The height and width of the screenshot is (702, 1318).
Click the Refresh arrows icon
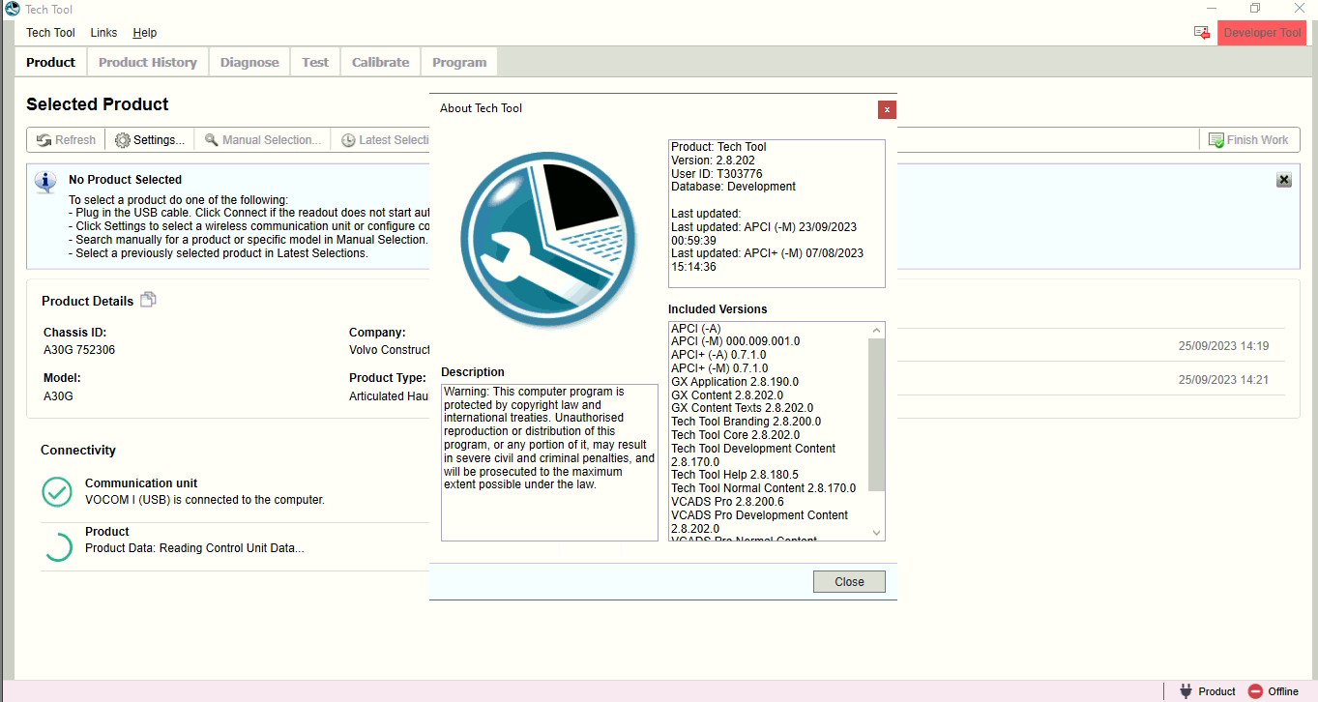coord(44,140)
